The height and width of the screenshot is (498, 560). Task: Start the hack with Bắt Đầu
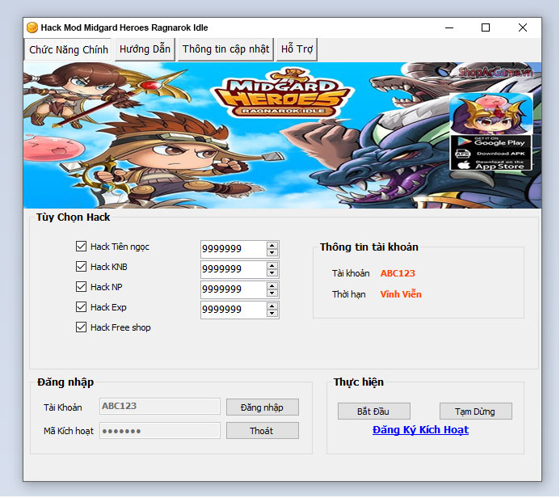[x=373, y=411]
